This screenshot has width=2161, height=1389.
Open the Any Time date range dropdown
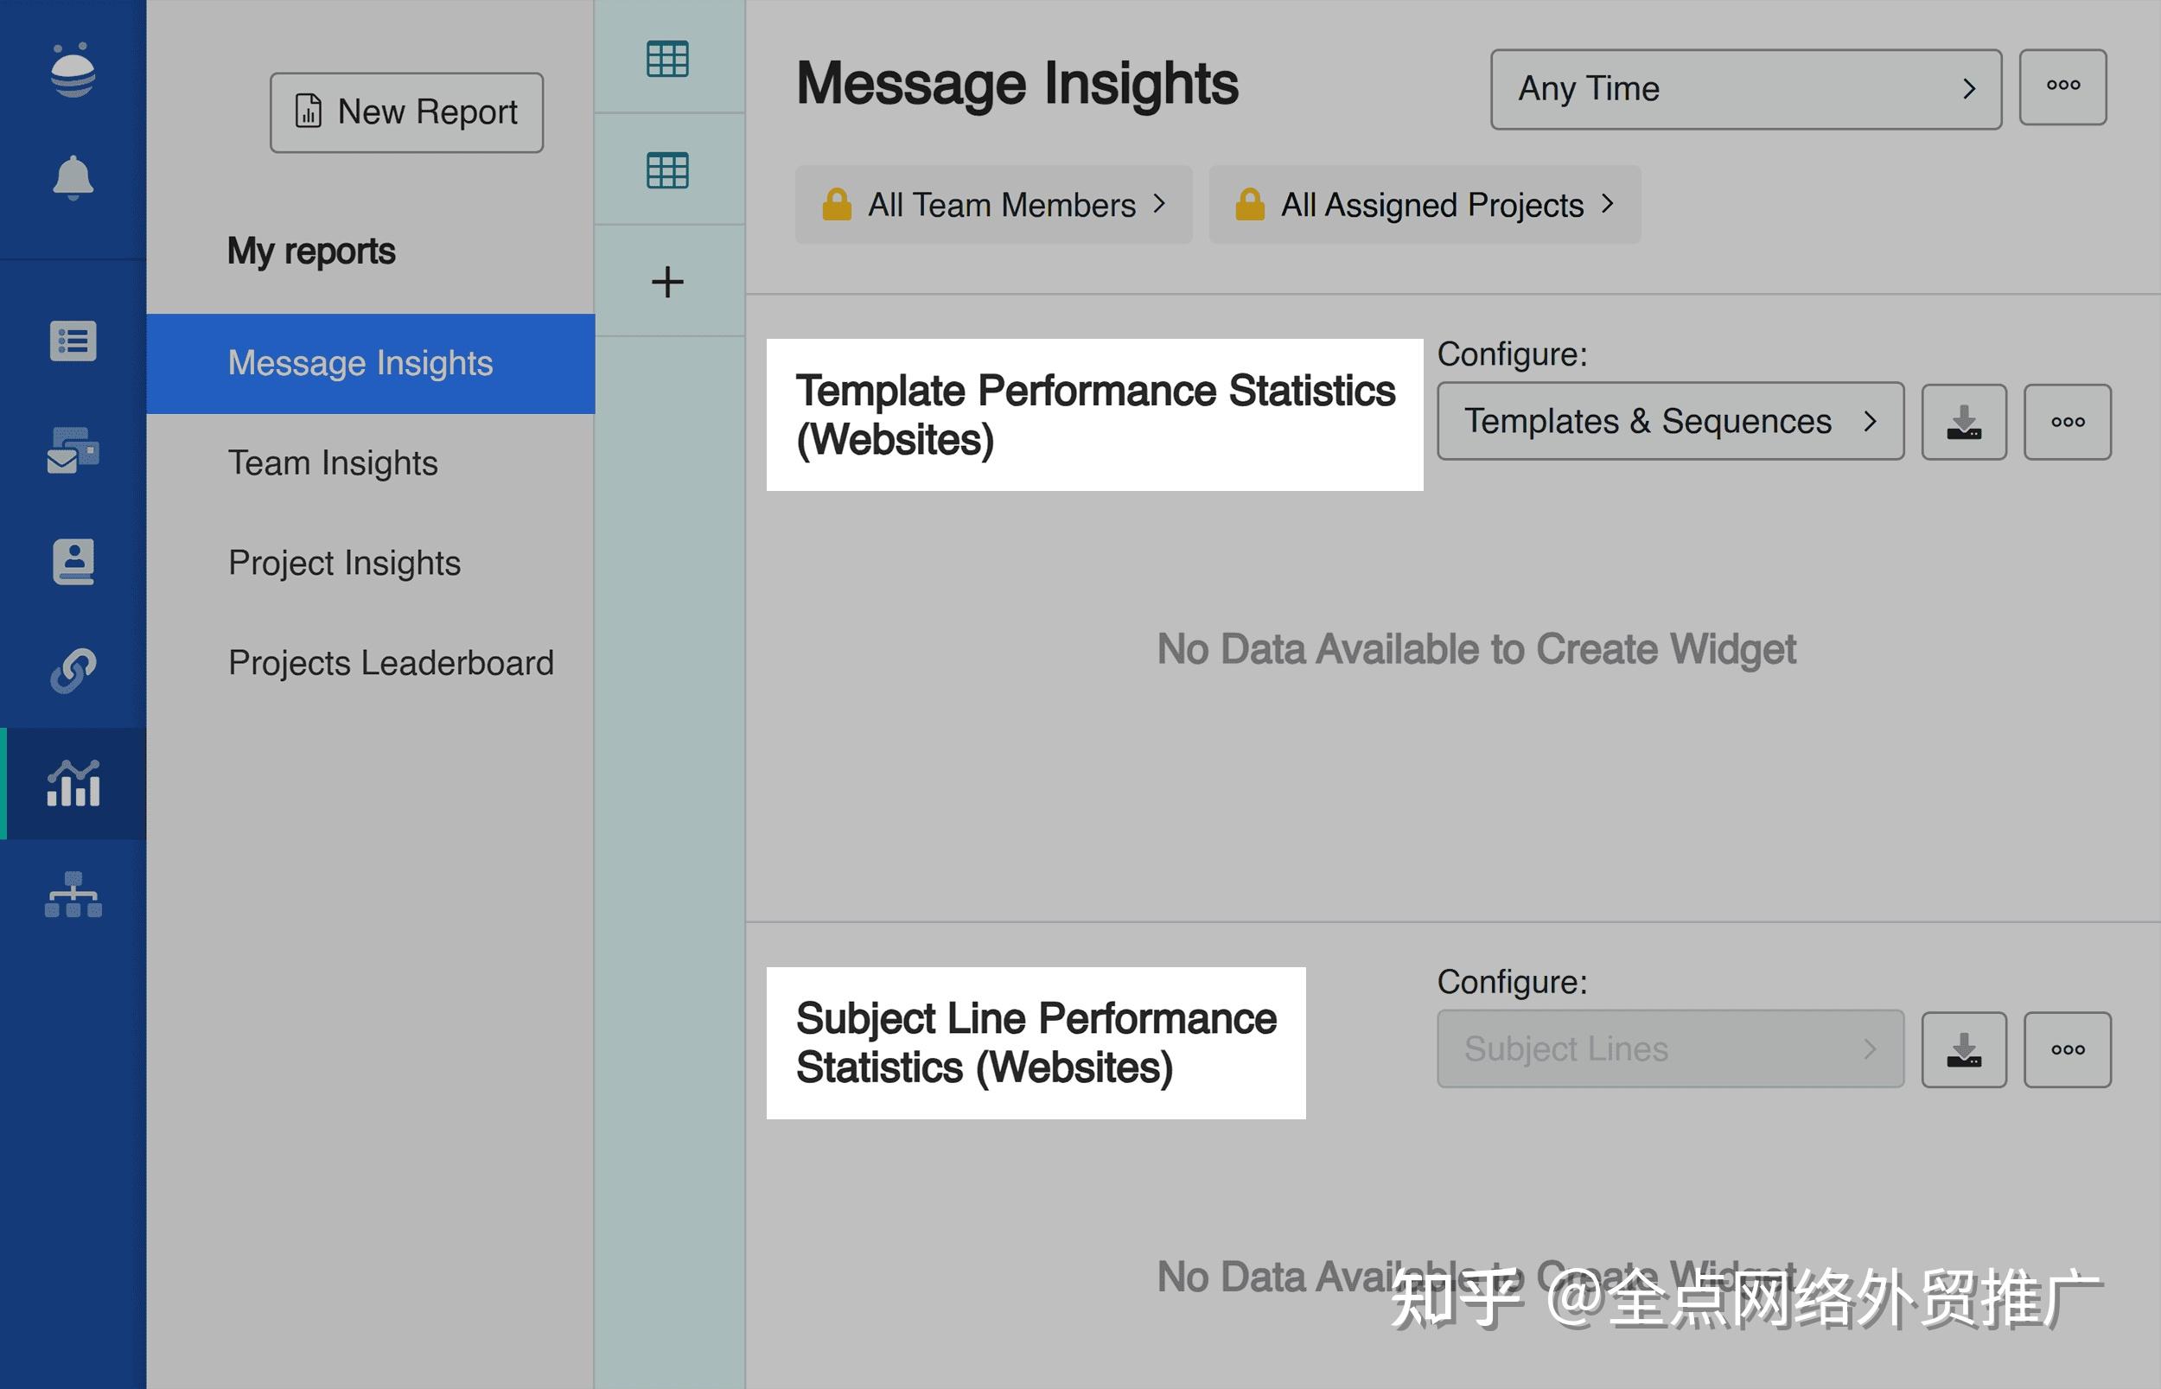pos(1746,89)
